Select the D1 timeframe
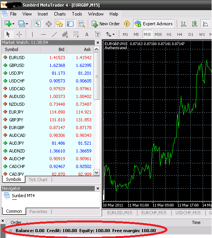The width and height of the screenshot is (212, 238). 191,35
